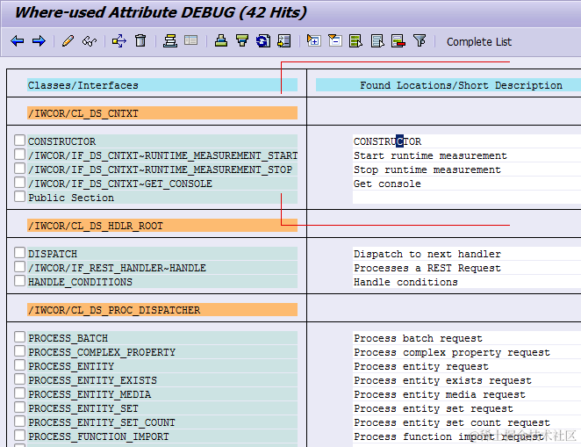Click the 'Start runtime measurement' description
The image size is (581, 447).
[430, 155]
